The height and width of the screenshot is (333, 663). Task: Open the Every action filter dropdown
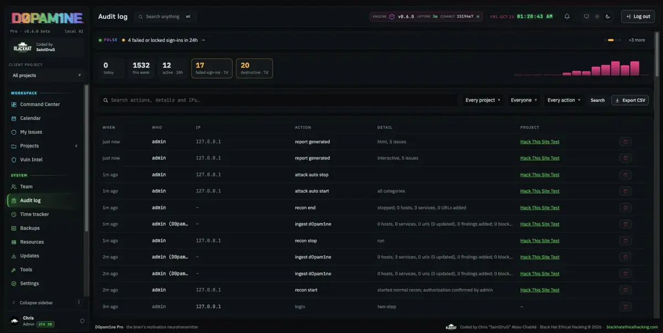coord(564,100)
